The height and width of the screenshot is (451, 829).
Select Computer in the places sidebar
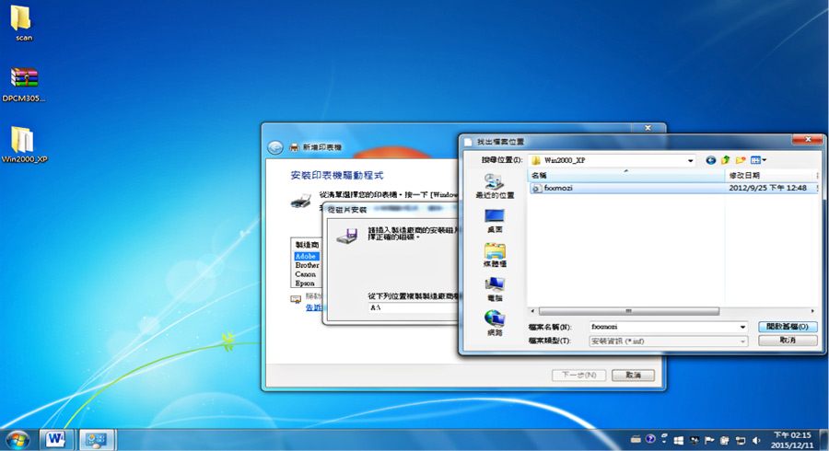[x=495, y=289]
